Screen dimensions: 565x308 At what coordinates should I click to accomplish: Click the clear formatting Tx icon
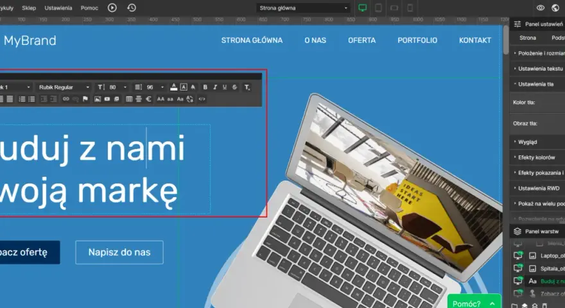[247, 87]
